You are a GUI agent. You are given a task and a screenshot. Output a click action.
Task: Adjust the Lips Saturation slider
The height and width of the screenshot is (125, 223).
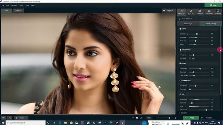[199, 110]
